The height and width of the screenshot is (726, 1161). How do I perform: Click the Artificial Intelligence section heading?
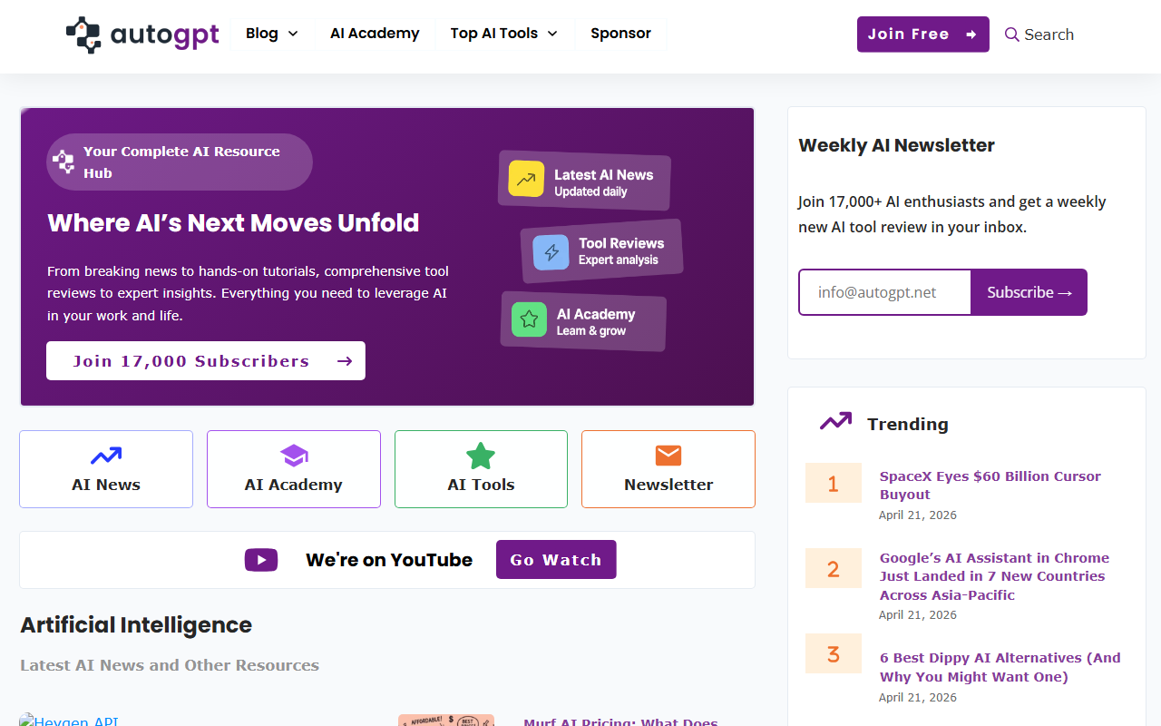[x=136, y=624]
